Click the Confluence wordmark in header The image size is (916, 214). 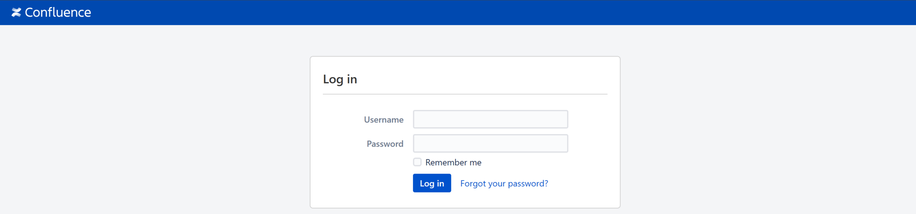point(58,12)
